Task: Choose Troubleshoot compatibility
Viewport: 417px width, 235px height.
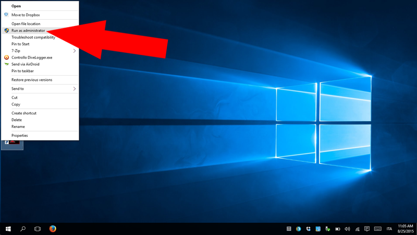Action: click(x=40, y=37)
